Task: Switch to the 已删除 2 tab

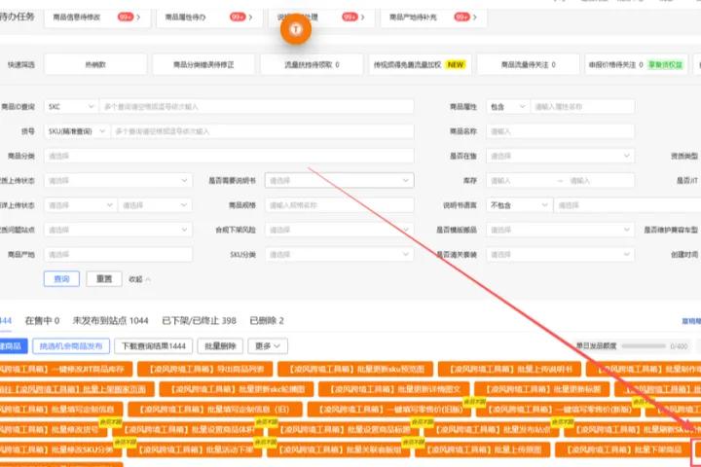Action: [267, 320]
